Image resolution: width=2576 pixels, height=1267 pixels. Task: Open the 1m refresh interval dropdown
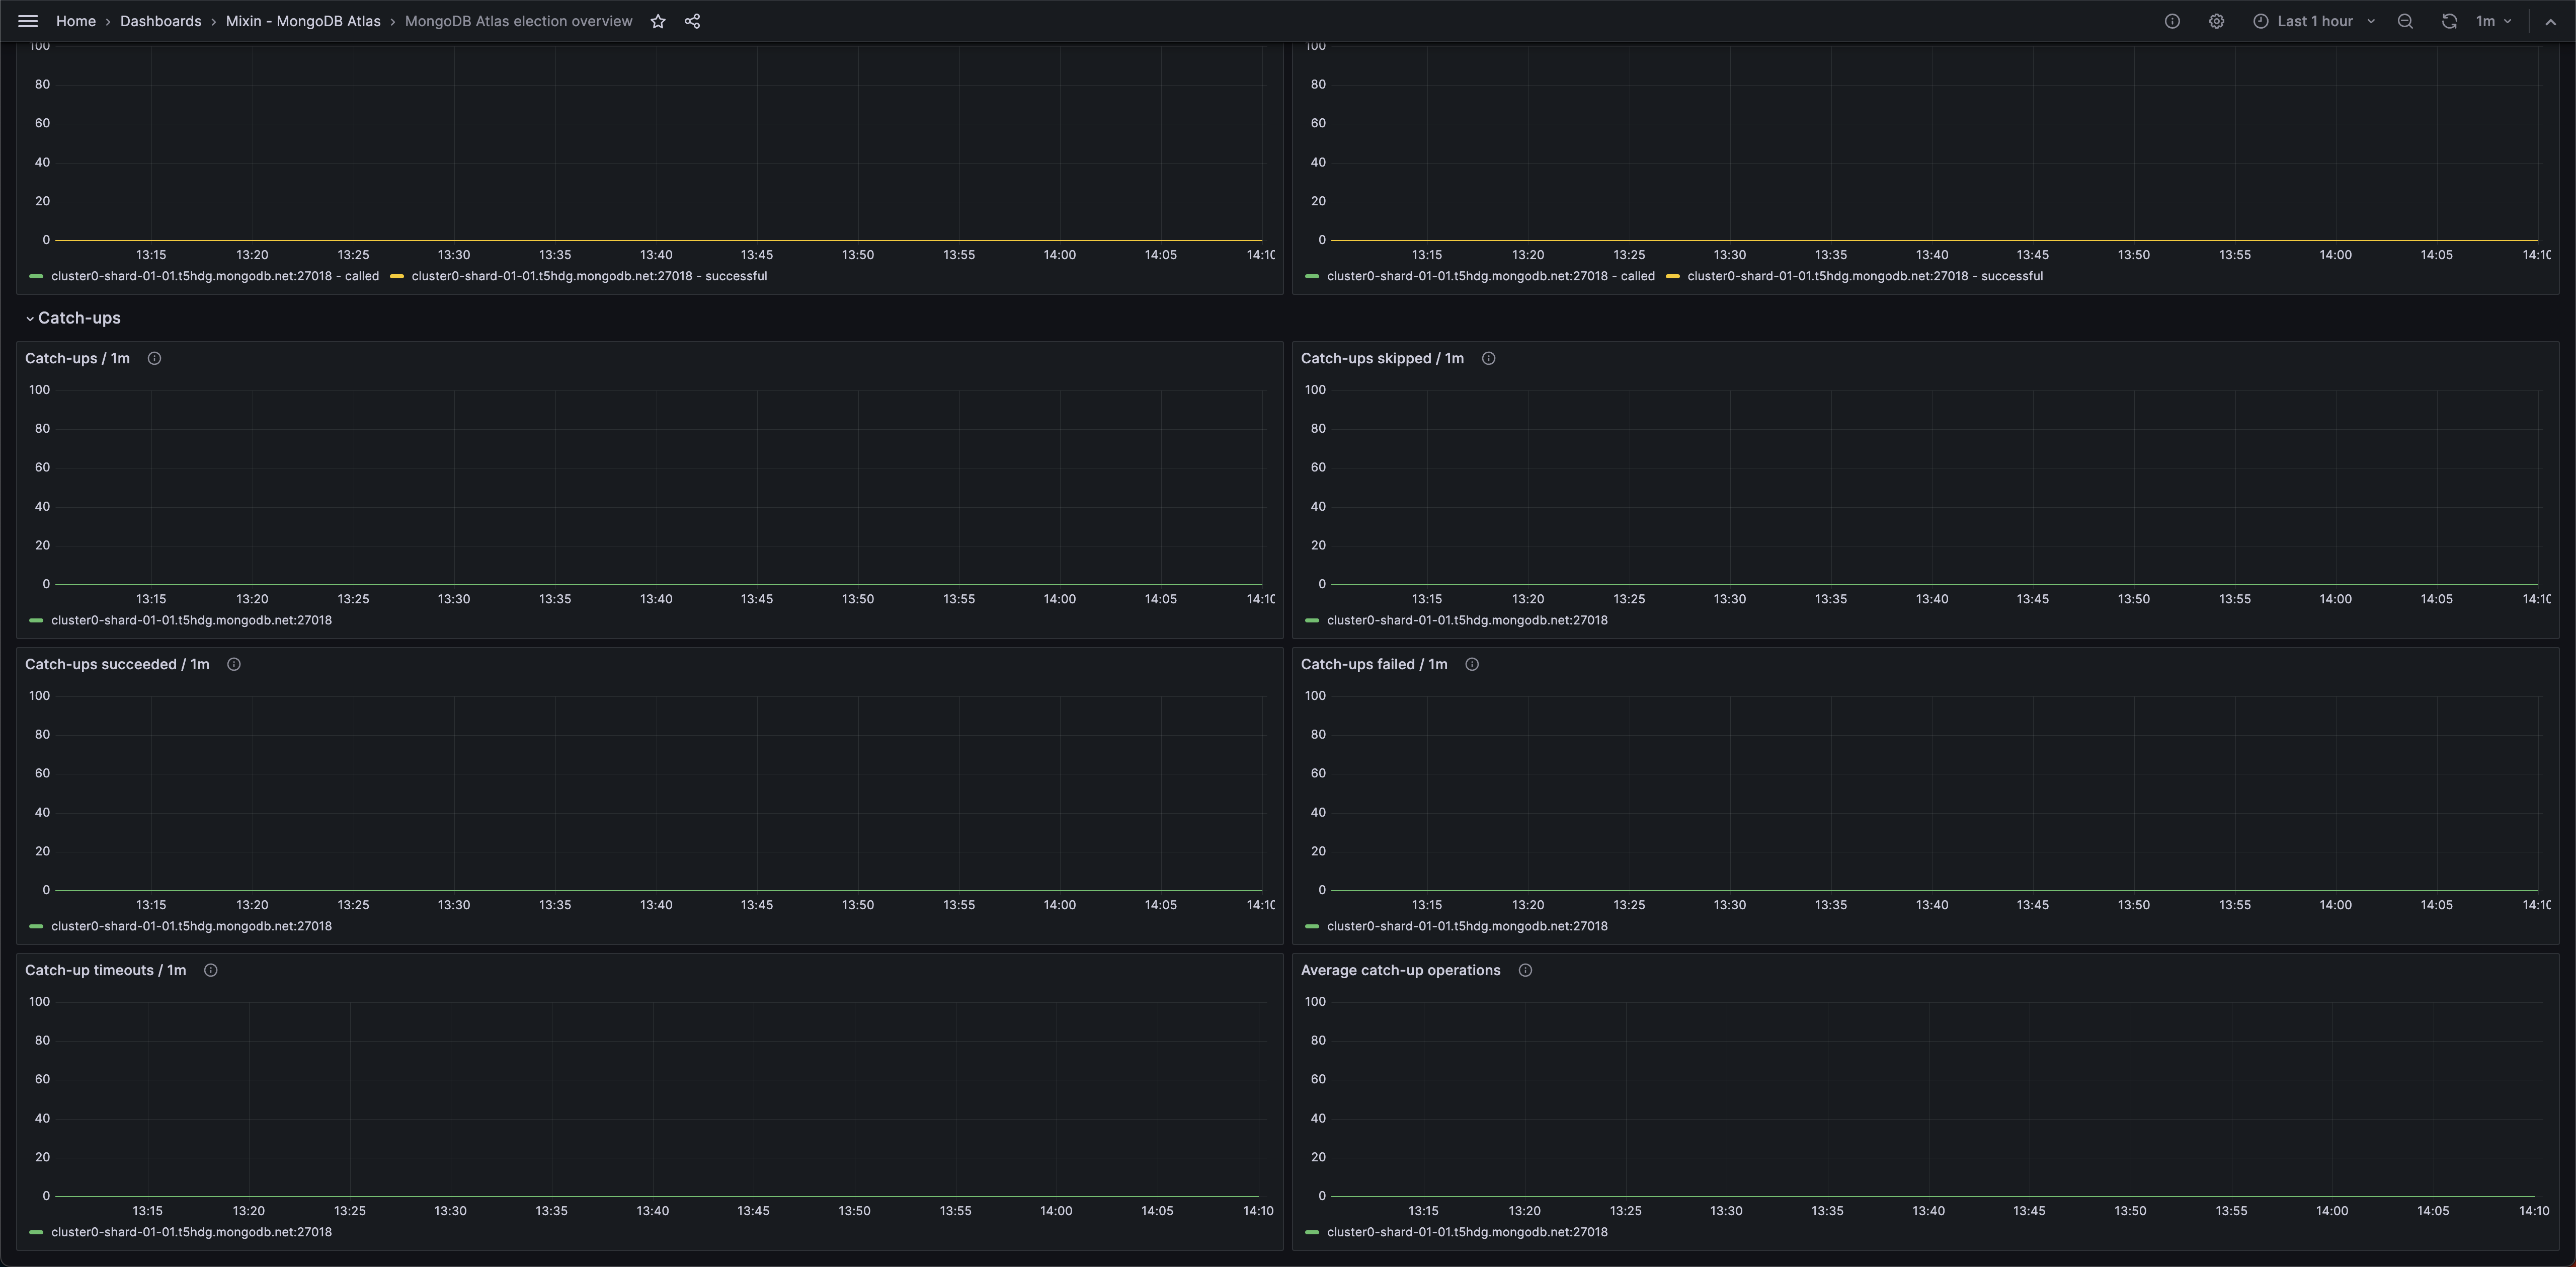[2493, 21]
